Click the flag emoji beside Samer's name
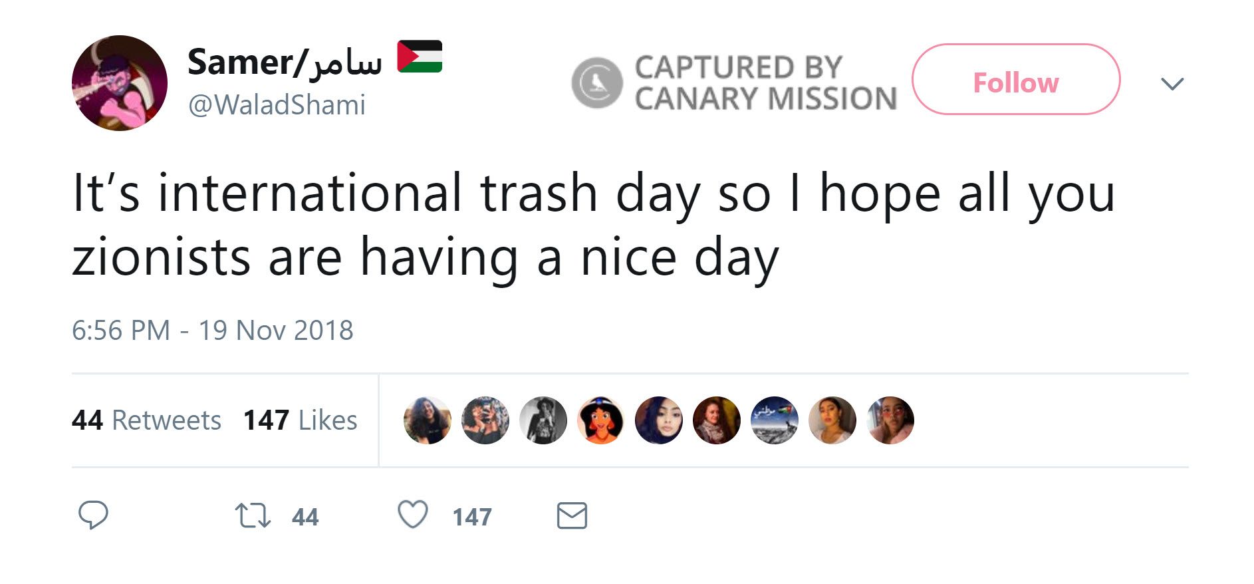Image resolution: width=1254 pixels, height=584 pixels. [x=420, y=57]
